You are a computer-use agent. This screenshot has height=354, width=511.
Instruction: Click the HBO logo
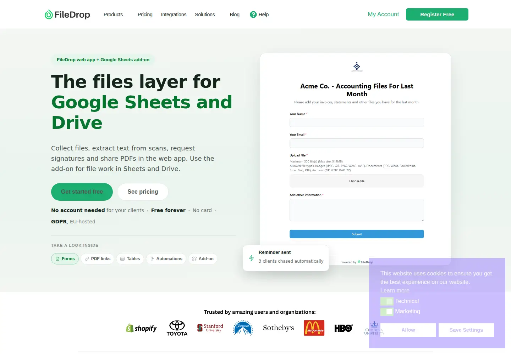pyautogui.click(x=344, y=328)
